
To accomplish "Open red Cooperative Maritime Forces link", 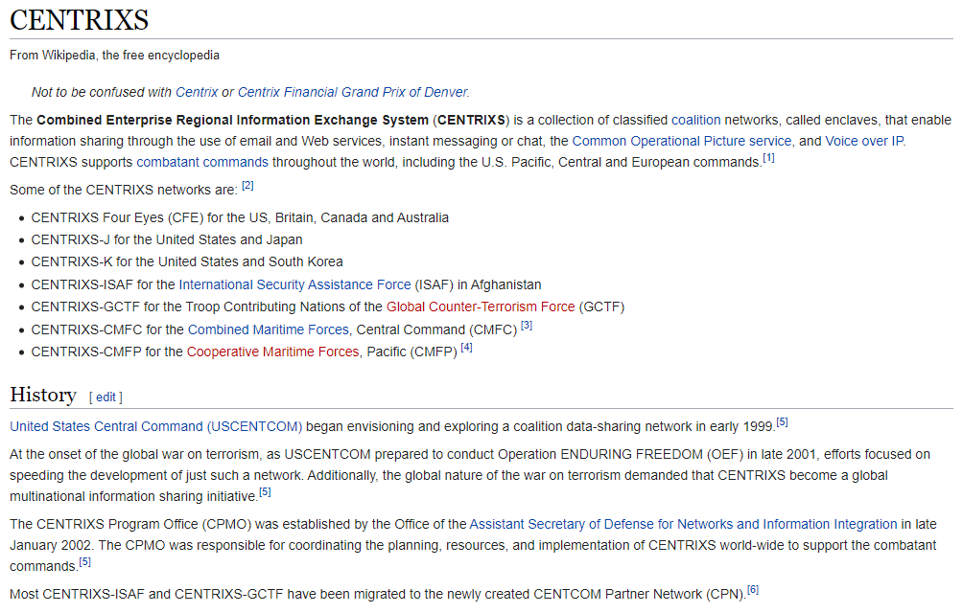I will (272, 352).
